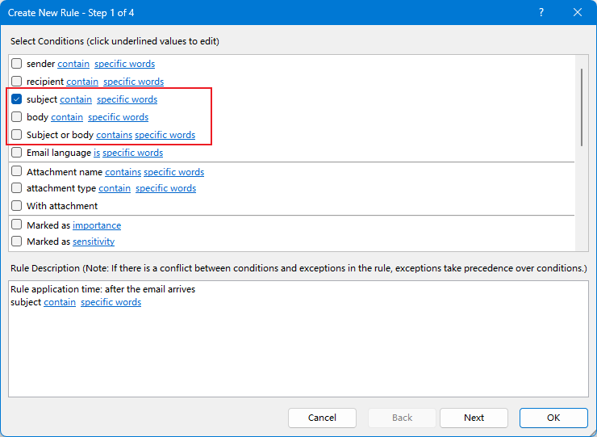
Task: Check the Marked as importance checkbox
Action: (x=16, y=225)
